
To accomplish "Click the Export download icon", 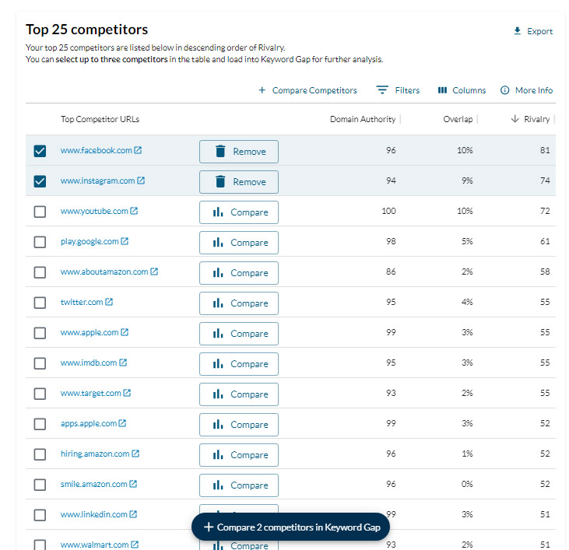I will point(518,31).
